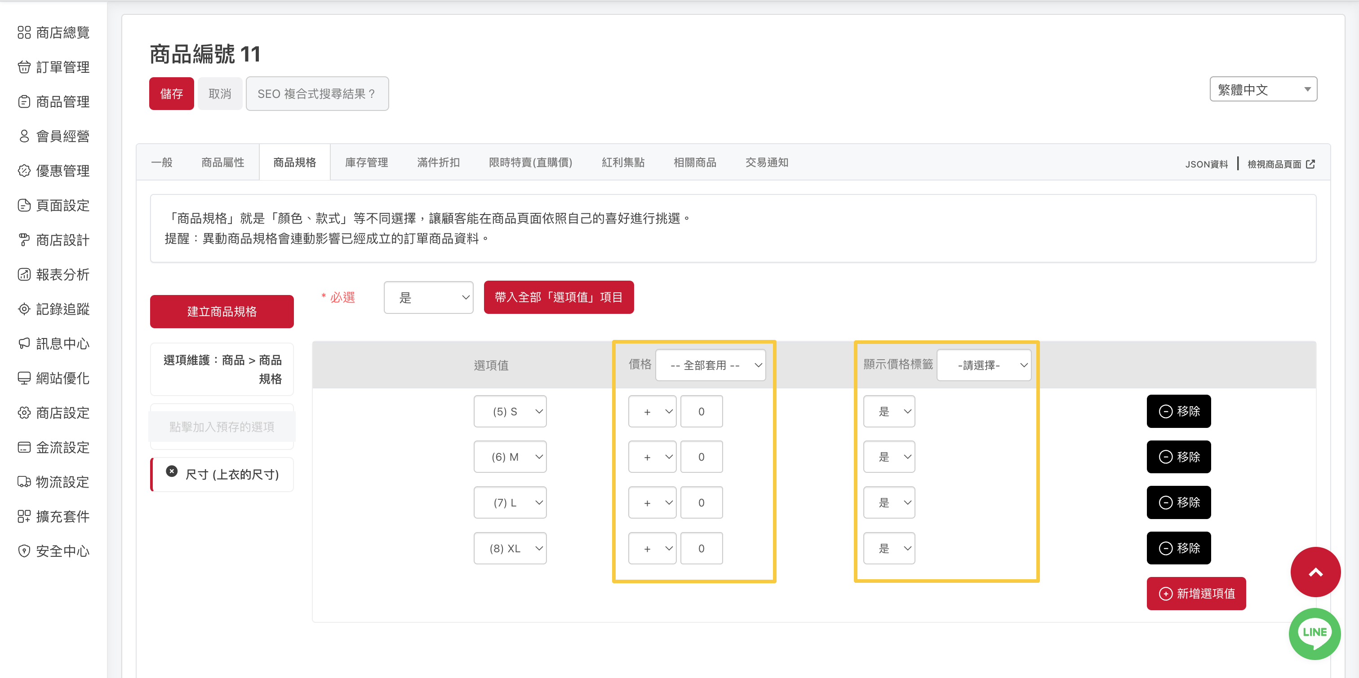
Task: Remove 尺寸 spec via the x icon
Action: [x=172, y=471]
